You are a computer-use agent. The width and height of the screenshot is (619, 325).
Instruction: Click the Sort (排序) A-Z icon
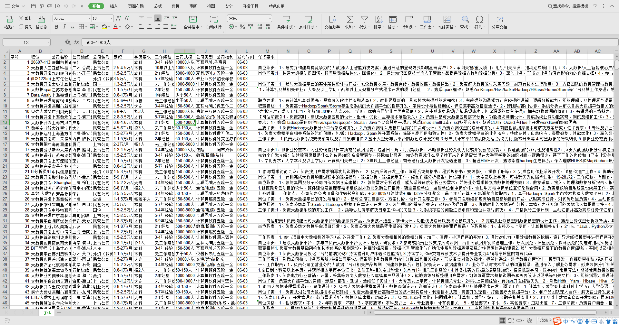379,19
